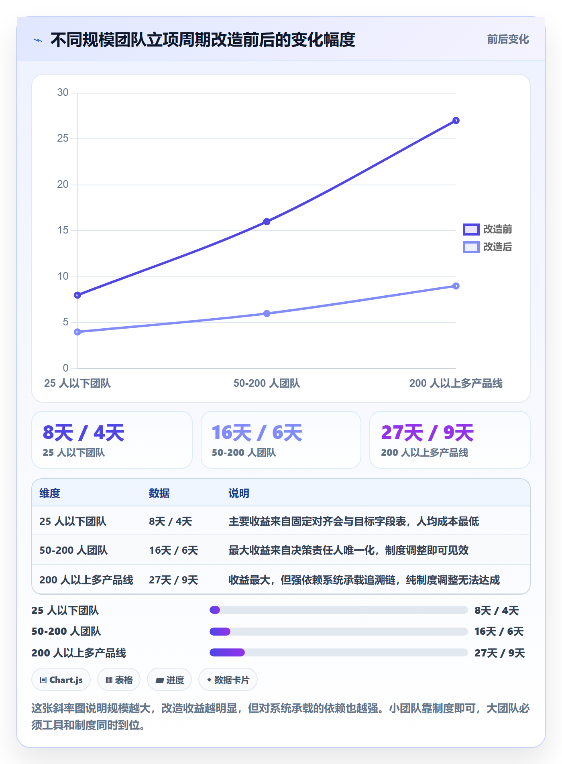Click the 27天 / 9天 value beside the progress bar

tap(500, 653)
